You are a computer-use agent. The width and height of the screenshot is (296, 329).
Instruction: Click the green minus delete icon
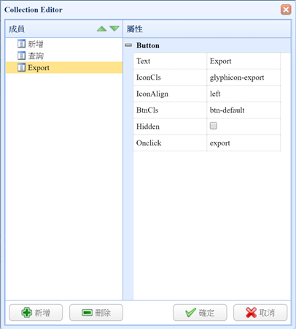coord(87,312)
